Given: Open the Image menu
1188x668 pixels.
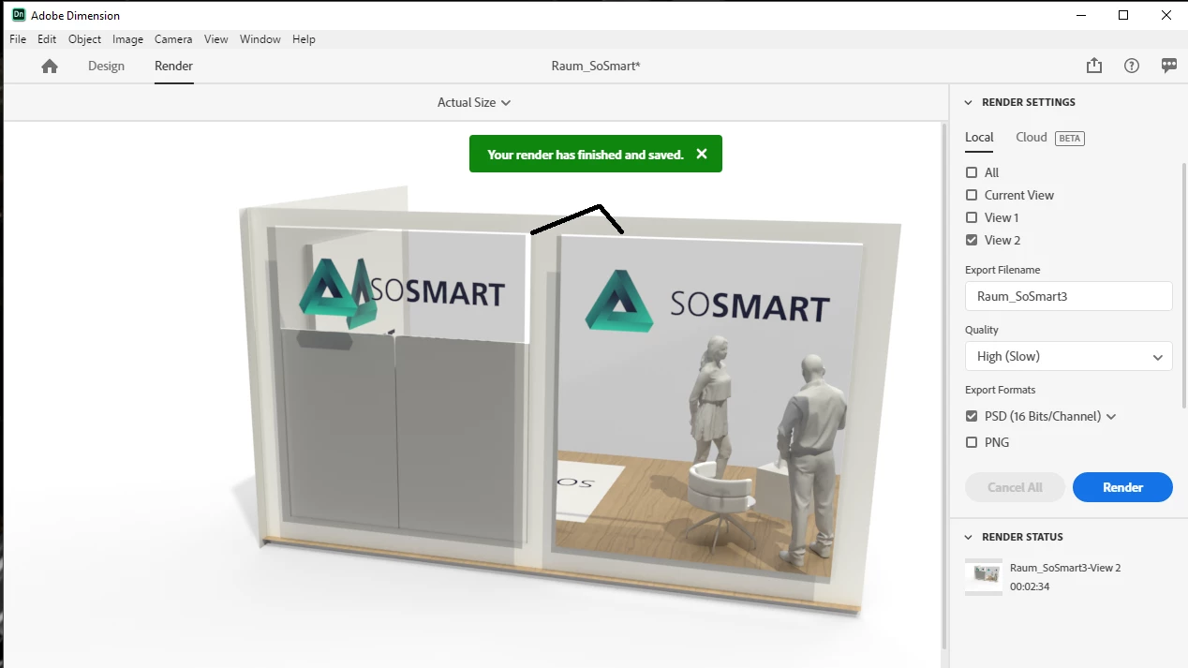Looking at the screenshot, I should coord(127,39).
